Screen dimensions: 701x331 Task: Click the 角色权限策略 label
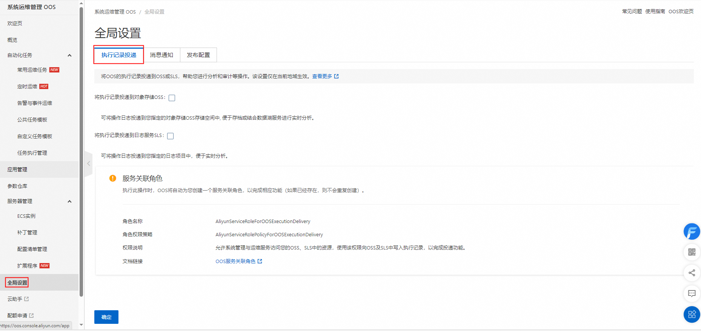(x=137, y=234)
